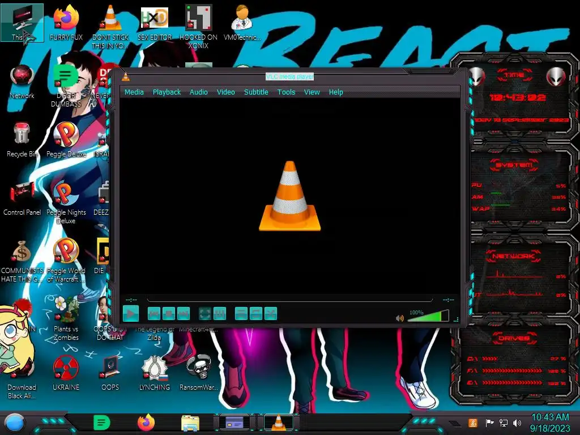Switch to the blue card window on taskbar

[x=234, y=423]
